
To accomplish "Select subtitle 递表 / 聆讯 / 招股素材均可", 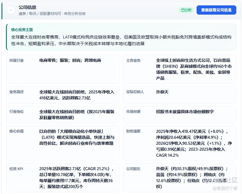I will tap(40, 13).
